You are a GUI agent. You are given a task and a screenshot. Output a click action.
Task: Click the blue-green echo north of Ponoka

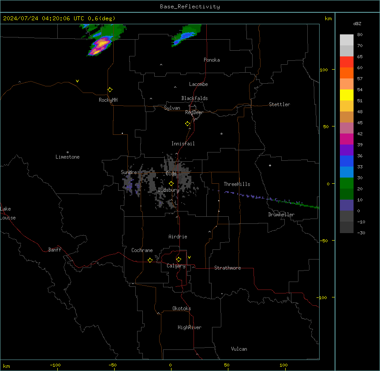click(186, 36)
